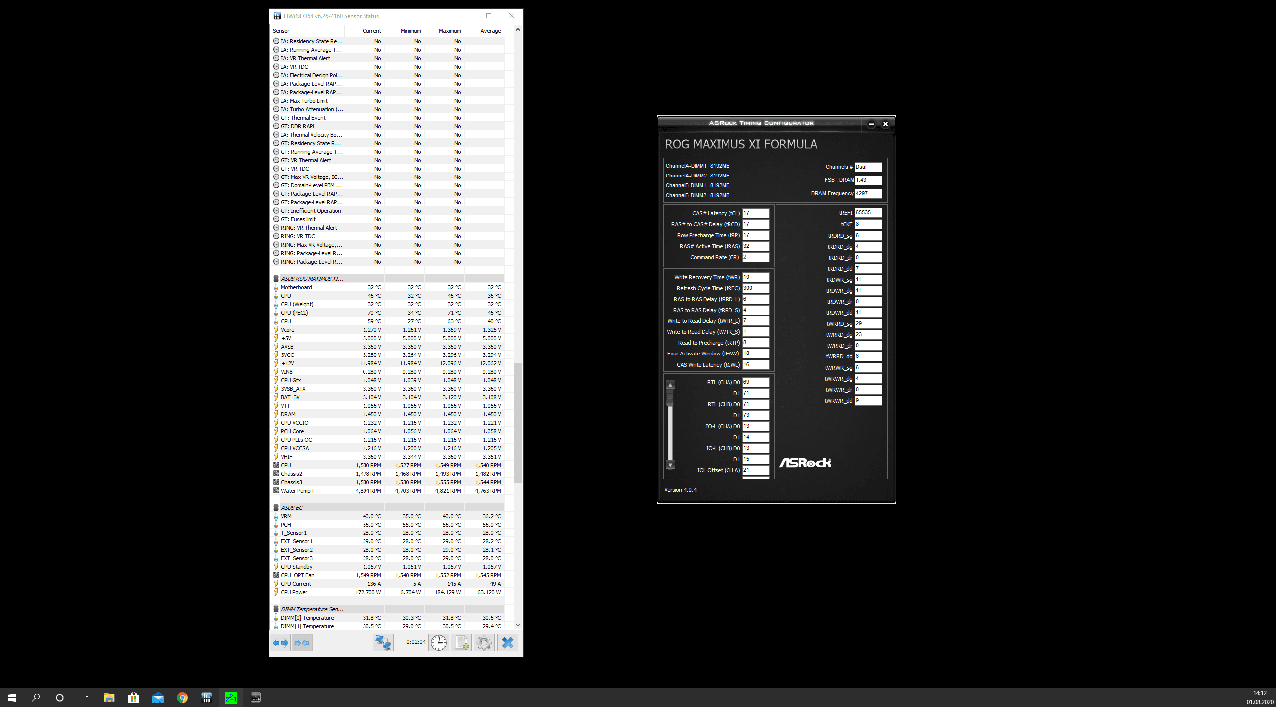Click the expand columns arrows button in HWiNFO

click(x=280, y=643)
